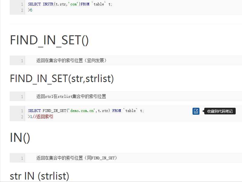The height and width of the screenshot is (182, 242).
Task: Click the >1//返回索引 result line
Action: (41, 117)
